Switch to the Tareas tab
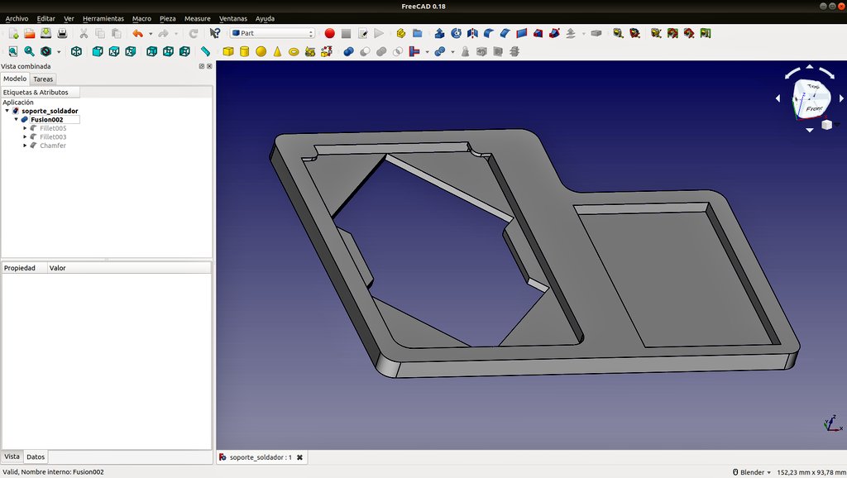847x478 pixels. (43, 79)
